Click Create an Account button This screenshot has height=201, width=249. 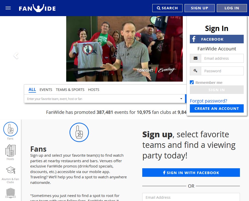pyautogui.click(x=217, y=109)
